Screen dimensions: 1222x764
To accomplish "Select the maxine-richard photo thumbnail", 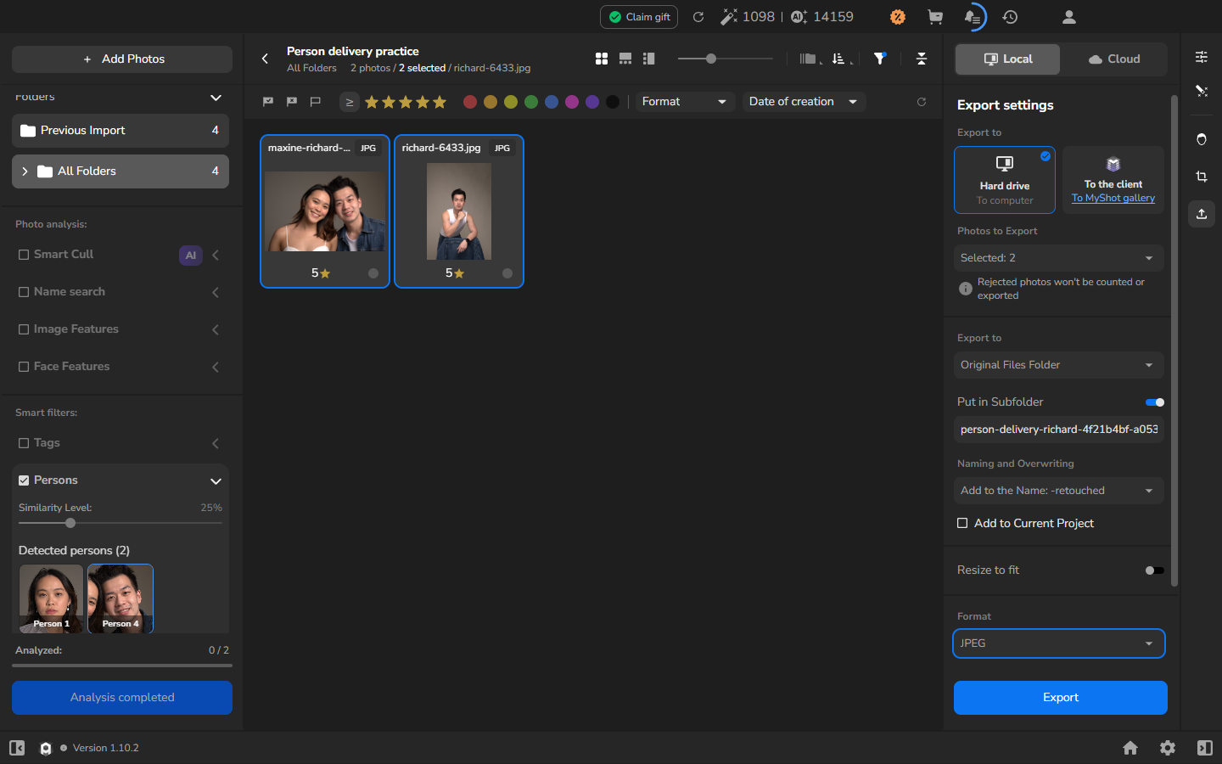I will click(325, 211).
